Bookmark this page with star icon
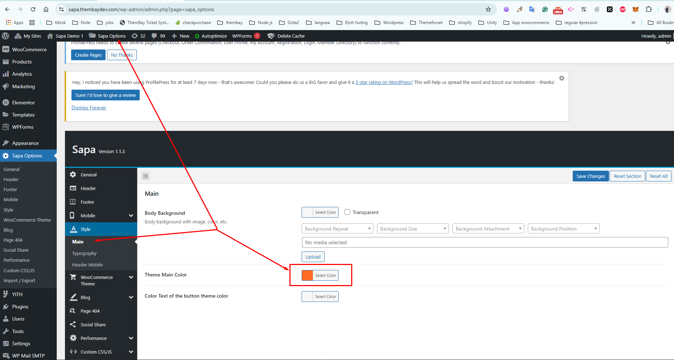 tap(488, 9)
